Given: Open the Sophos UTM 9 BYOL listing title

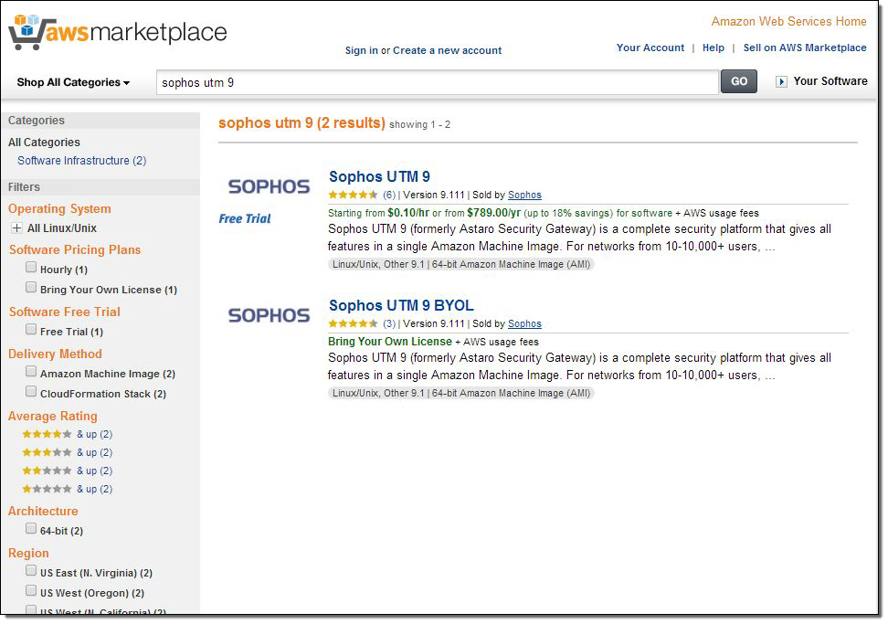Looking at the screenshot, I should pyautogui.click(x=401, y=305).
